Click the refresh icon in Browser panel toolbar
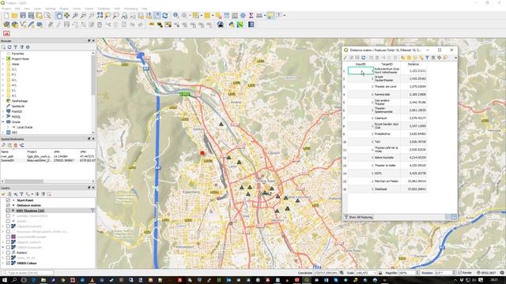 tap(9, 47)
